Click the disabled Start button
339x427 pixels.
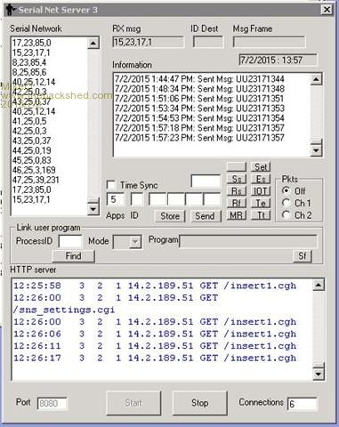click(133, 403)
